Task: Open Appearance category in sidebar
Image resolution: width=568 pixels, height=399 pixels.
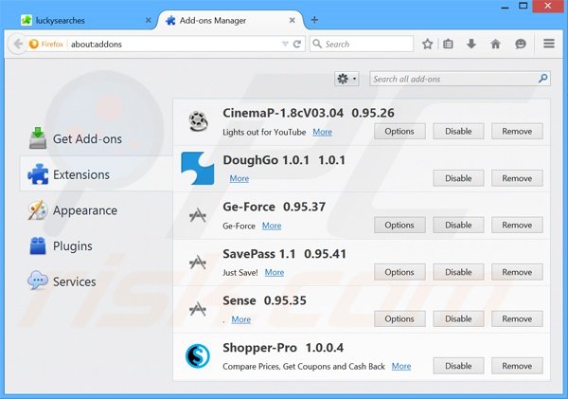Action: 84,210
